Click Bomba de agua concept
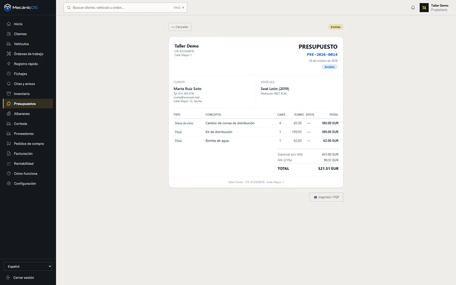 (217, 141)
